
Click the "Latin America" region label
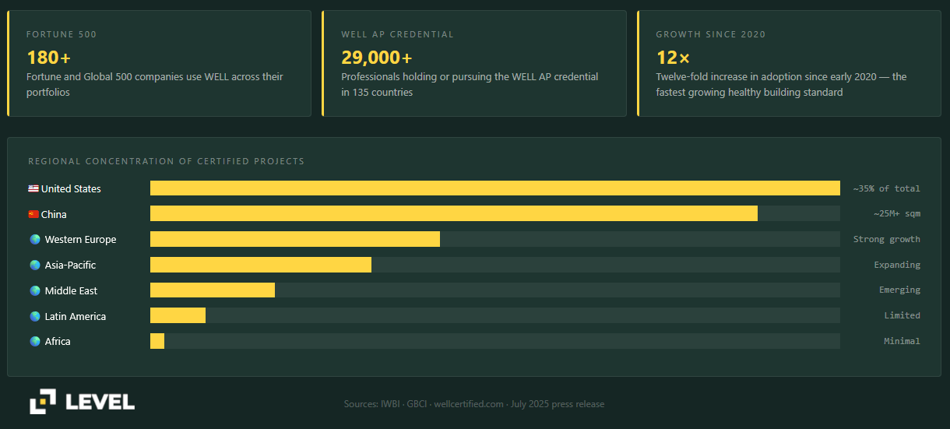76,316
